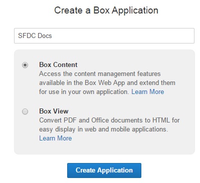Click the 'Access the content management features' description
The height and width of the screenshot is (183, 200).
click(107, 82)
